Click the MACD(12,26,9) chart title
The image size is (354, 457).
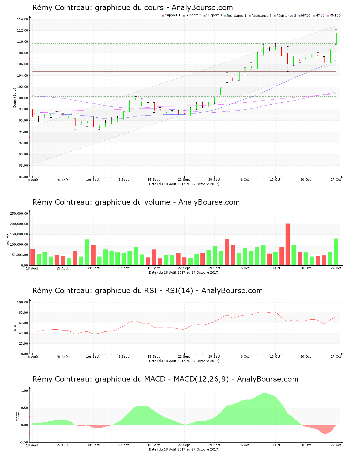coord(165,379)
